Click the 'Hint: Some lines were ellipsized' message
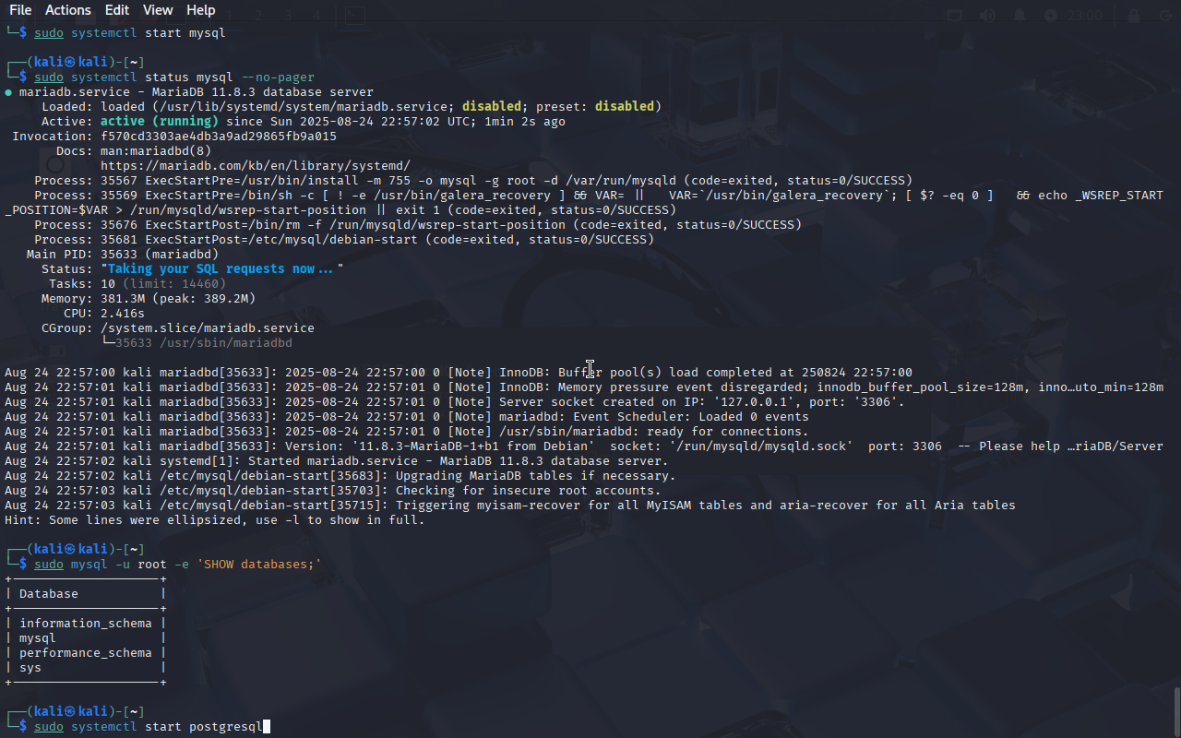The image size is (1181, 738). pos(215,520)
